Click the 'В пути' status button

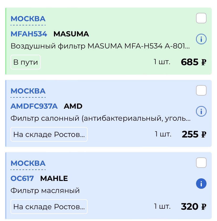26,62
